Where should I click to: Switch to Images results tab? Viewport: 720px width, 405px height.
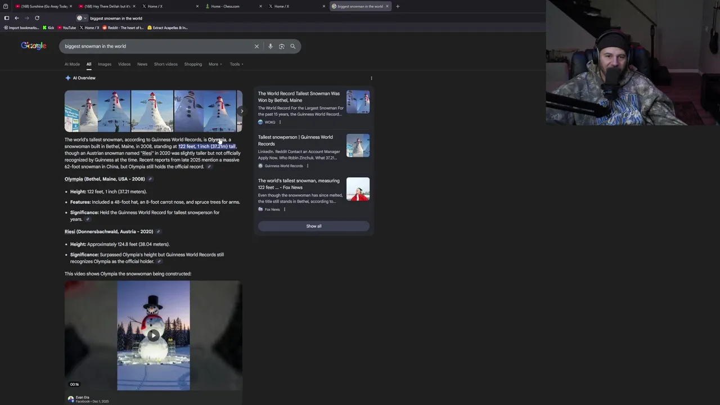(105, 64)
